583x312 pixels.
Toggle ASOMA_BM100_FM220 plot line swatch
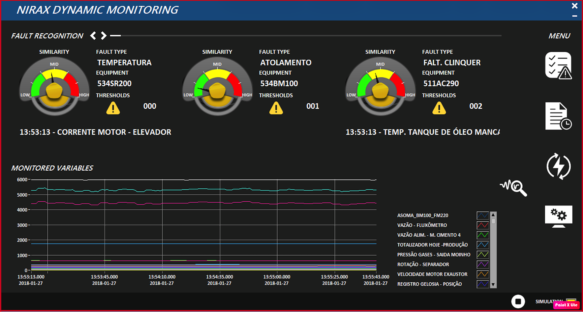(482, 215)
